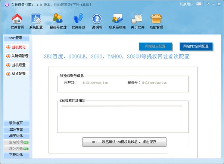Click in the SEO提权网址填写 text area
The image size is (224, 164).
coord(122,118)
